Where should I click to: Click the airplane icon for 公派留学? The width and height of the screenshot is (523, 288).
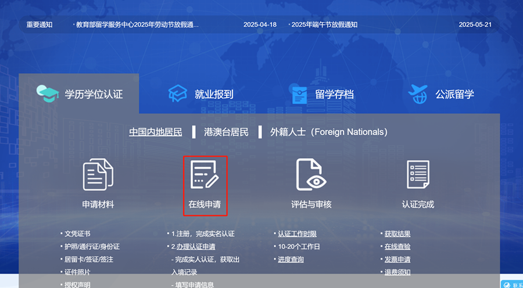(418, 93)
